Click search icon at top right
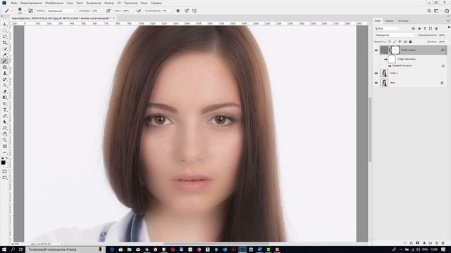Screen dimensions: 451x253 429,11
